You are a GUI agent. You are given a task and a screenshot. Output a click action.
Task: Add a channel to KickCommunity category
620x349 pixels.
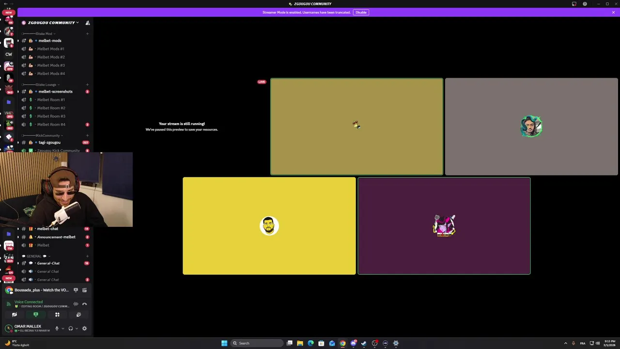(88, 136)
